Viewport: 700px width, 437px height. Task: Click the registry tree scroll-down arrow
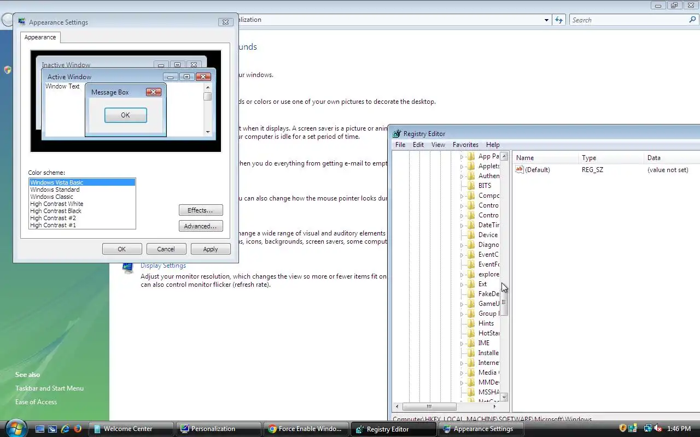point(504,397)
